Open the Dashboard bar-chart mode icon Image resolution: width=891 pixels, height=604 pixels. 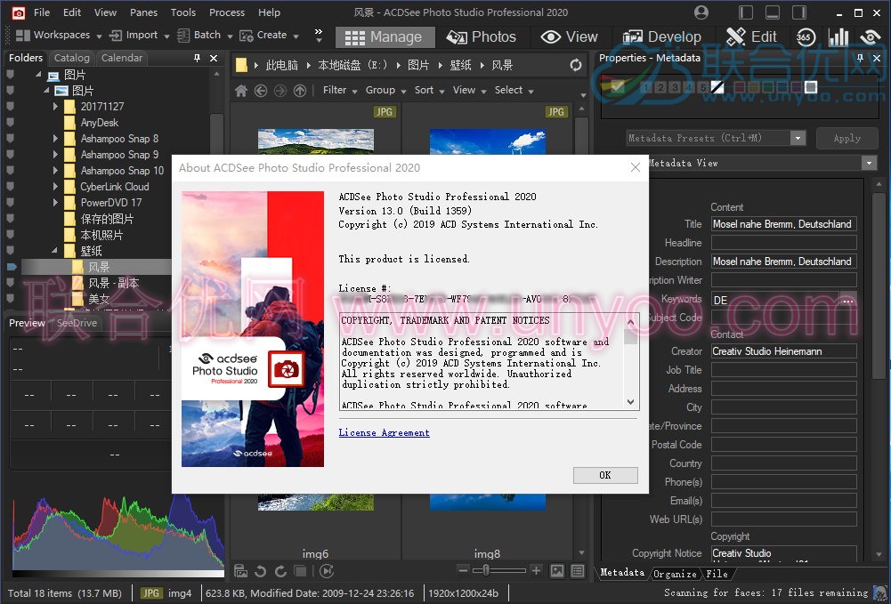(x=838, y=36)
